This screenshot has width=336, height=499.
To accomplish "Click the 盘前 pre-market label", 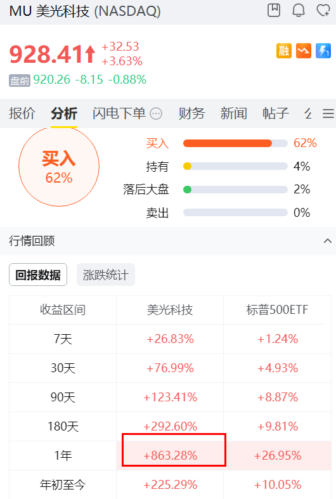I will (x=20, y=81).
